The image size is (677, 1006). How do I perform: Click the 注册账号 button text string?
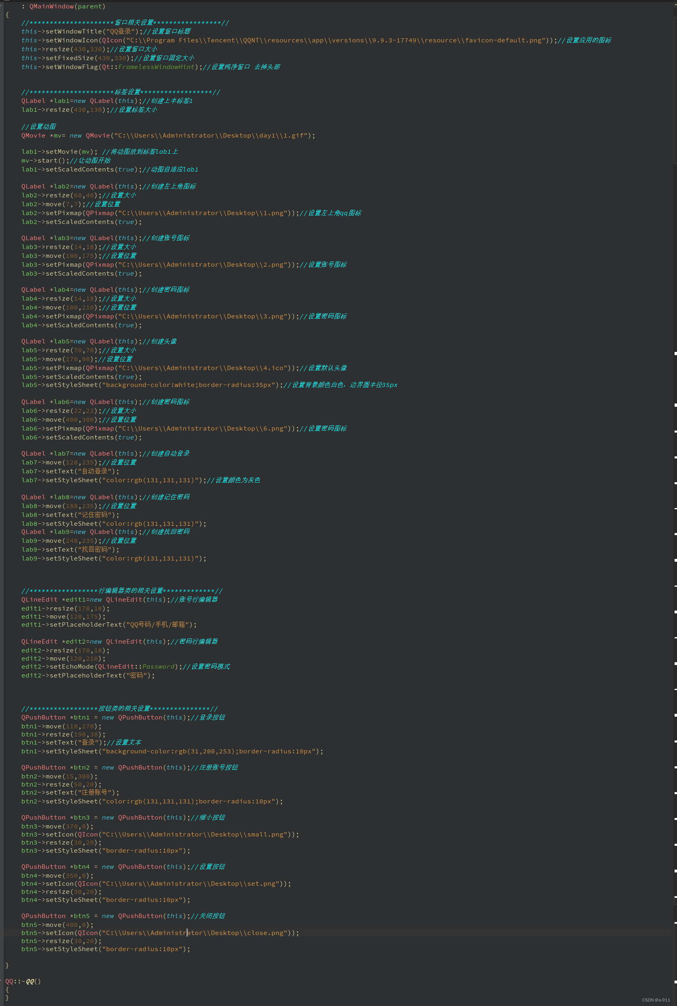pos(93,792)
